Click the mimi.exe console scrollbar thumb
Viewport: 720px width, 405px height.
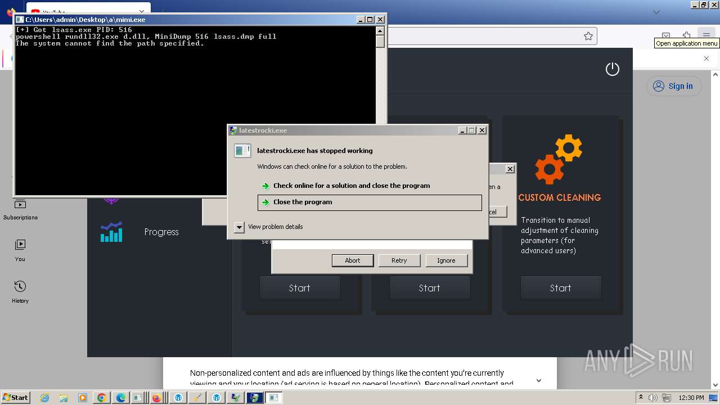pyautogui.click(x=380, y=42)
